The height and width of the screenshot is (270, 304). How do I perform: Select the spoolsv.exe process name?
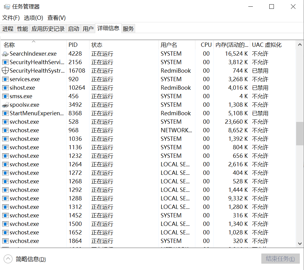coord(24,105)
